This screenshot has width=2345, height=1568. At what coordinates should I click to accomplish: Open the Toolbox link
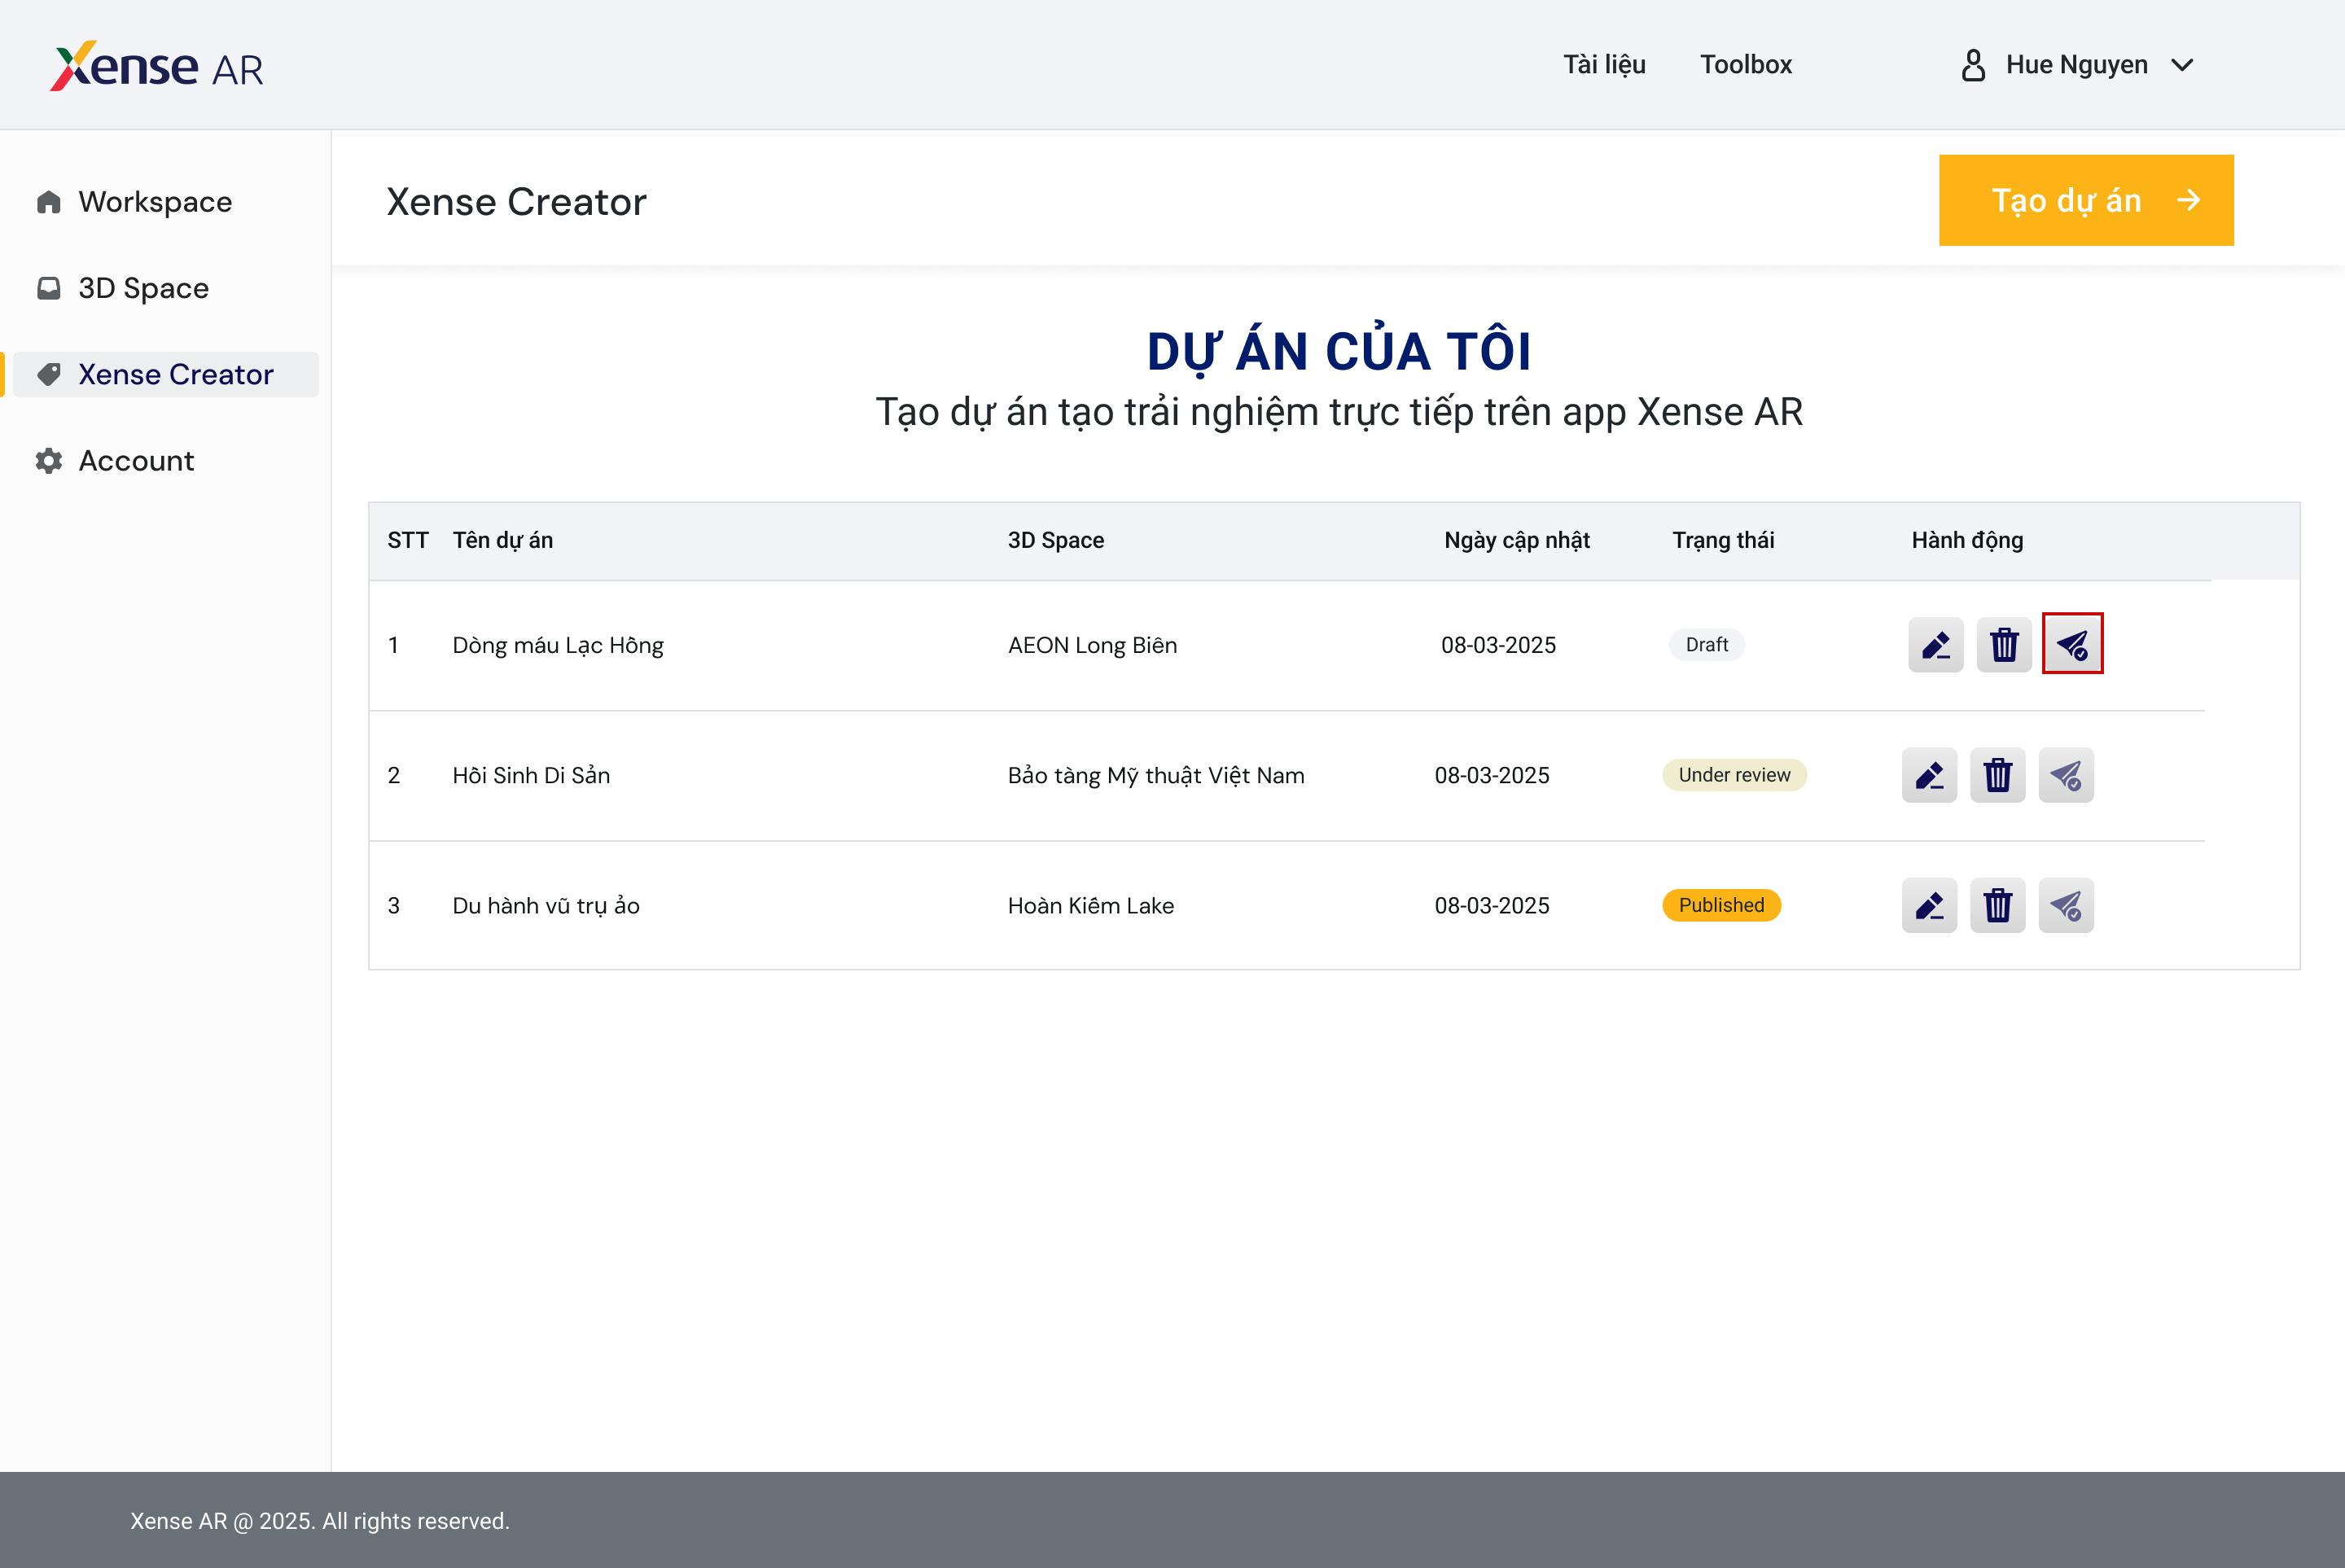[1745, 65]
